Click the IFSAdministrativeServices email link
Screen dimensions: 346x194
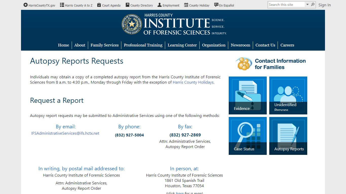pyautogui.click(x=65, y=133)
